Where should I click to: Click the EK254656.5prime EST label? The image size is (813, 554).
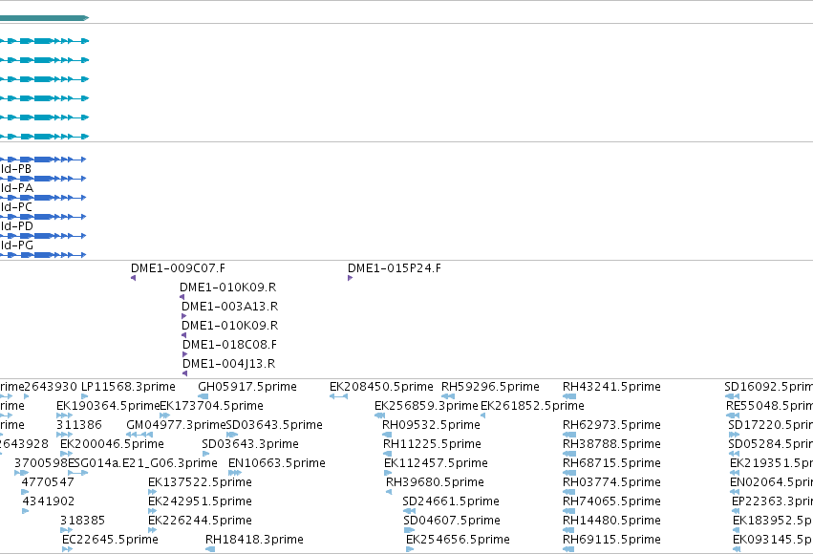coord(458,540)
